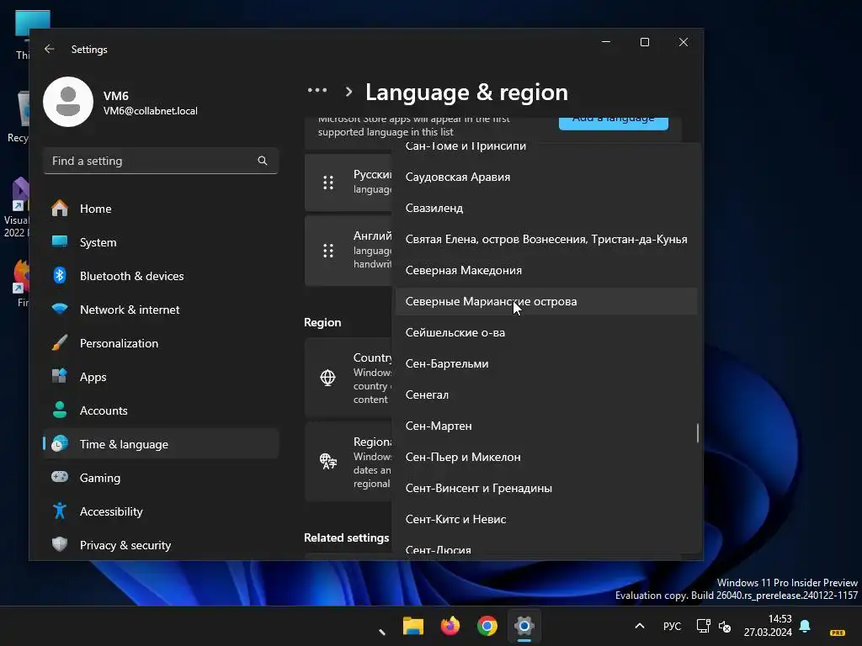
Task: Click the Network wifi icon in sidebar
Action: coord(60,309)
